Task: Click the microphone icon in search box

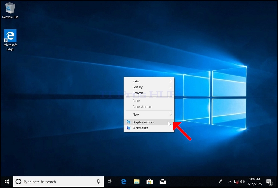Action: click(x=98, y=182)
